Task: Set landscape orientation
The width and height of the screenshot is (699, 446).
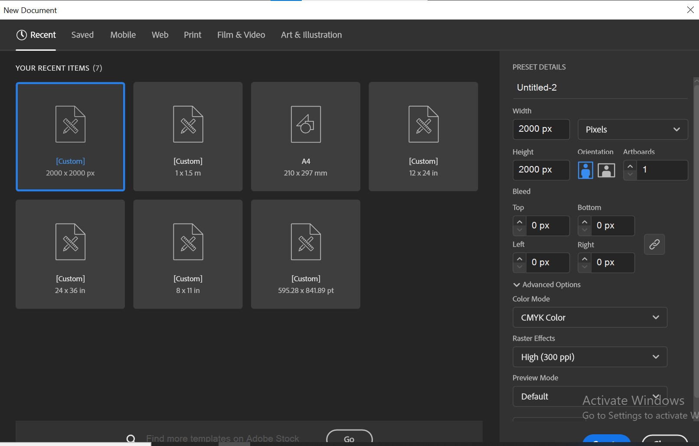Action: tap(606, 170)
